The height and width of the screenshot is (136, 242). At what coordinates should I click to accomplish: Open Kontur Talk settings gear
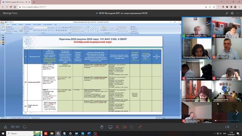(232, 13)
